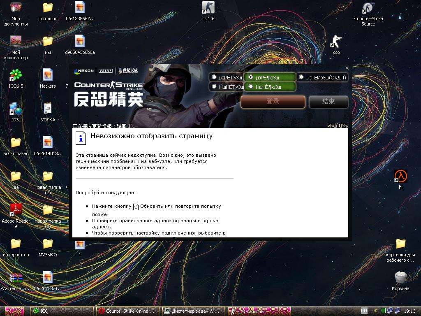Open the МУЗЫКО folder
Image resolution: width=421 pixels, height=316 pixels.
pyautogui.click(x=48, y=244)
